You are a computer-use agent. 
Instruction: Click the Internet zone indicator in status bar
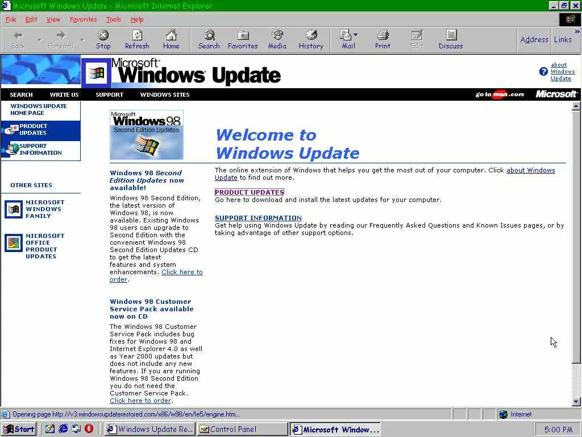515,414
